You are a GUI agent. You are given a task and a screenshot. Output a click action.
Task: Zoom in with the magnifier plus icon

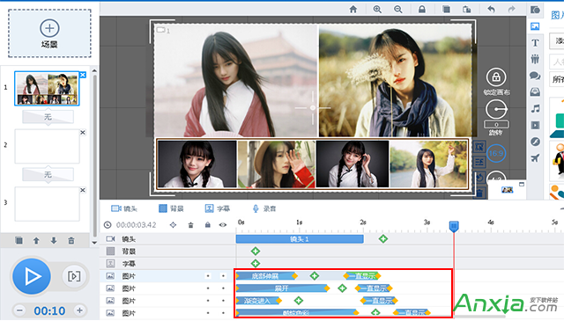point(377,10)
